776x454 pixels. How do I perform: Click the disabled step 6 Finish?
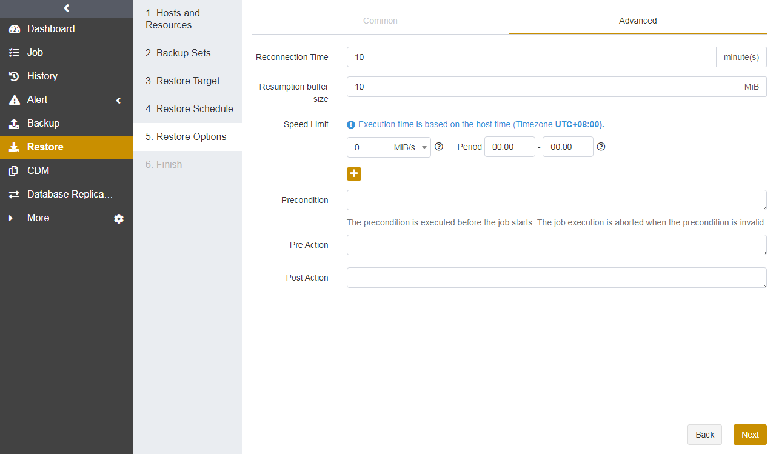click(188, 165)
